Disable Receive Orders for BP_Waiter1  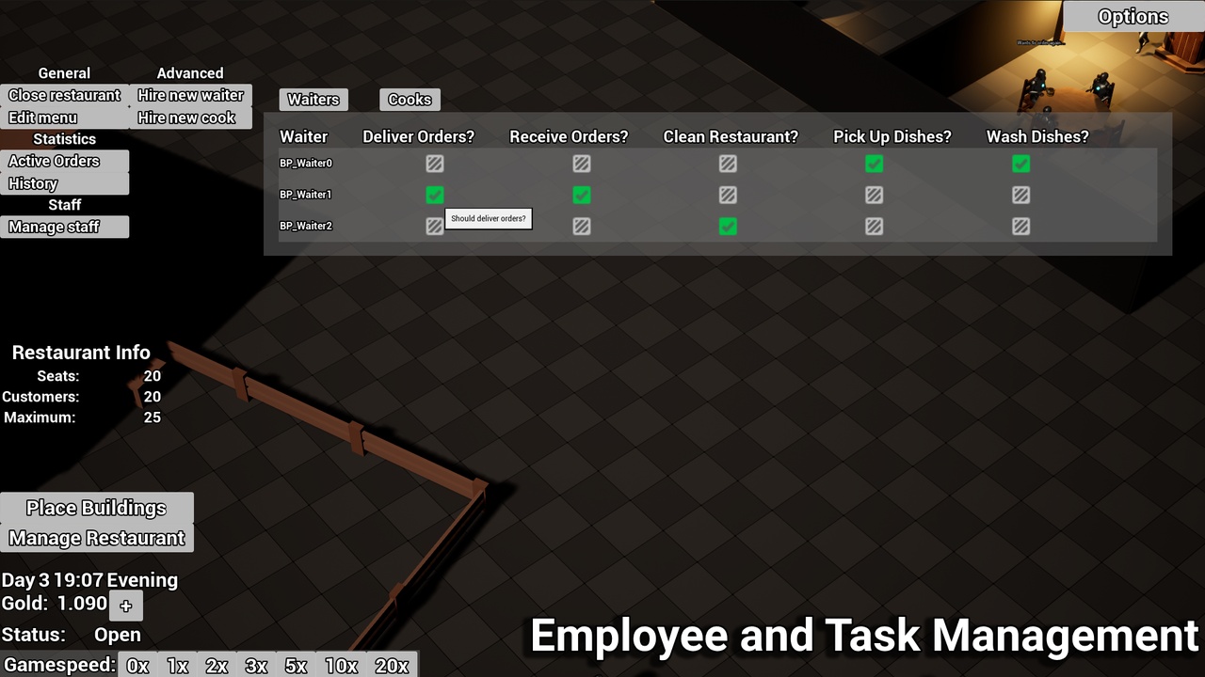(581, 195)
